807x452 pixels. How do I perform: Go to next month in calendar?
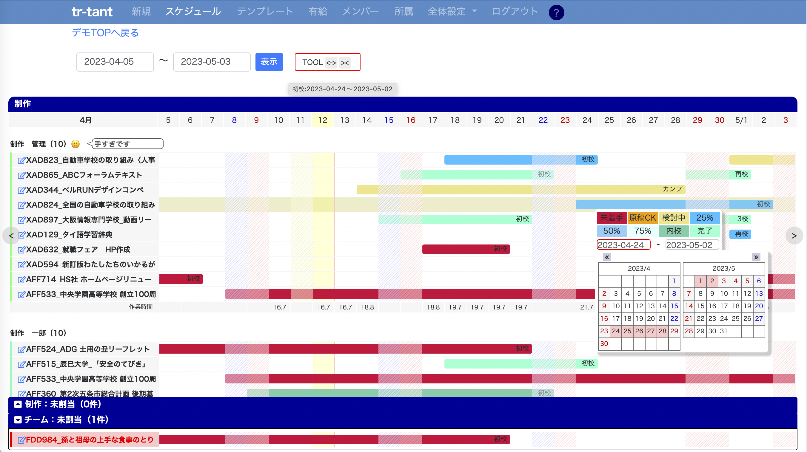pos(756,257)
